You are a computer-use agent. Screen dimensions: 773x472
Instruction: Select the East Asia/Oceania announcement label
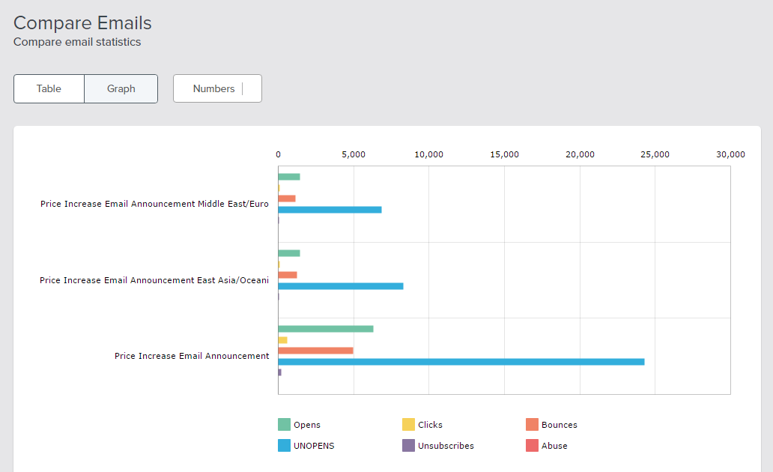coord(154,280)
